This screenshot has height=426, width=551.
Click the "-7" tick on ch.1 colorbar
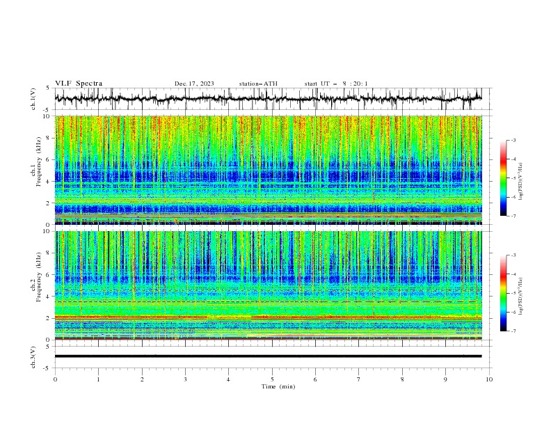[x=513, y=216]
